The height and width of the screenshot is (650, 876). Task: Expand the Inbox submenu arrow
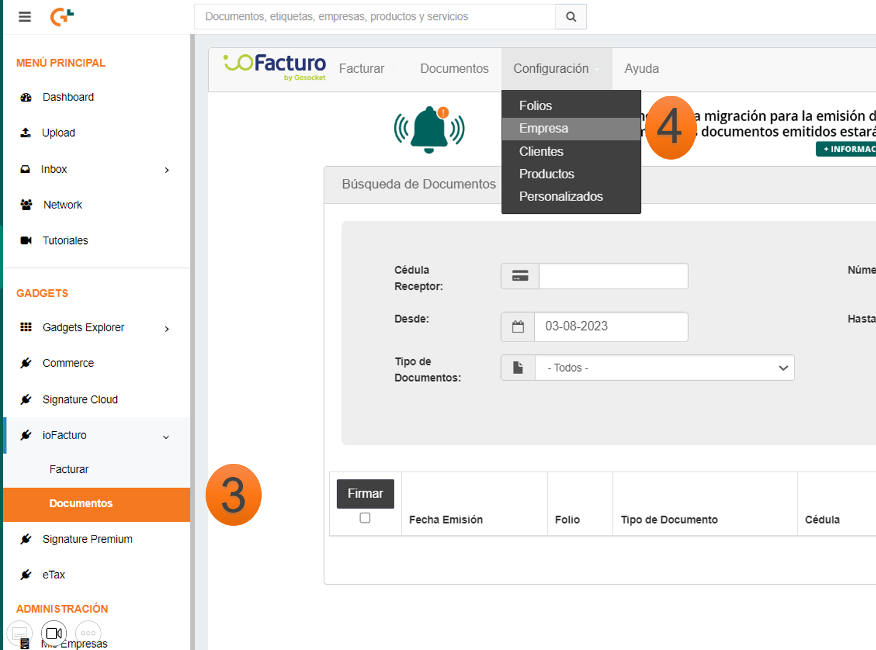167,170
